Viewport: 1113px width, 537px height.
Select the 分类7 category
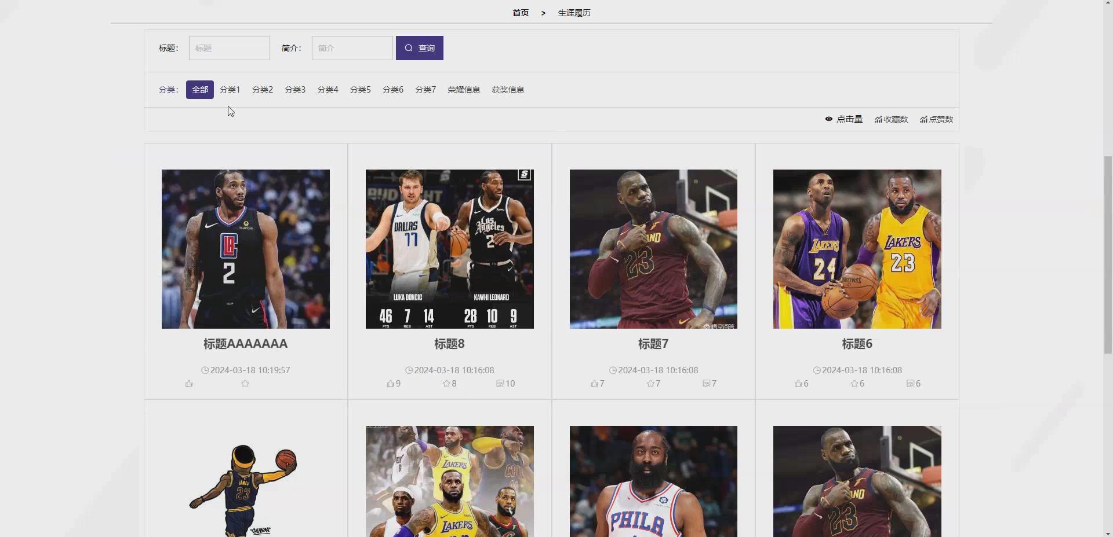point(425,90)
